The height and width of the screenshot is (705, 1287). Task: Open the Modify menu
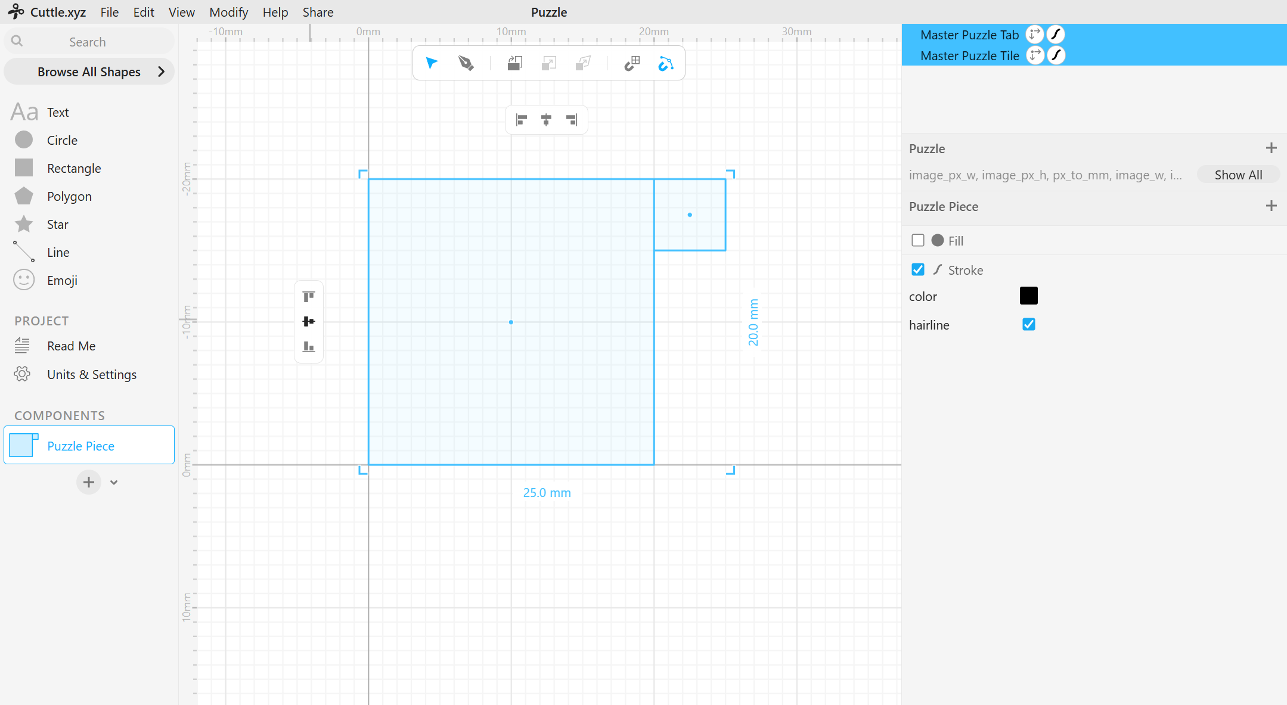228,12
